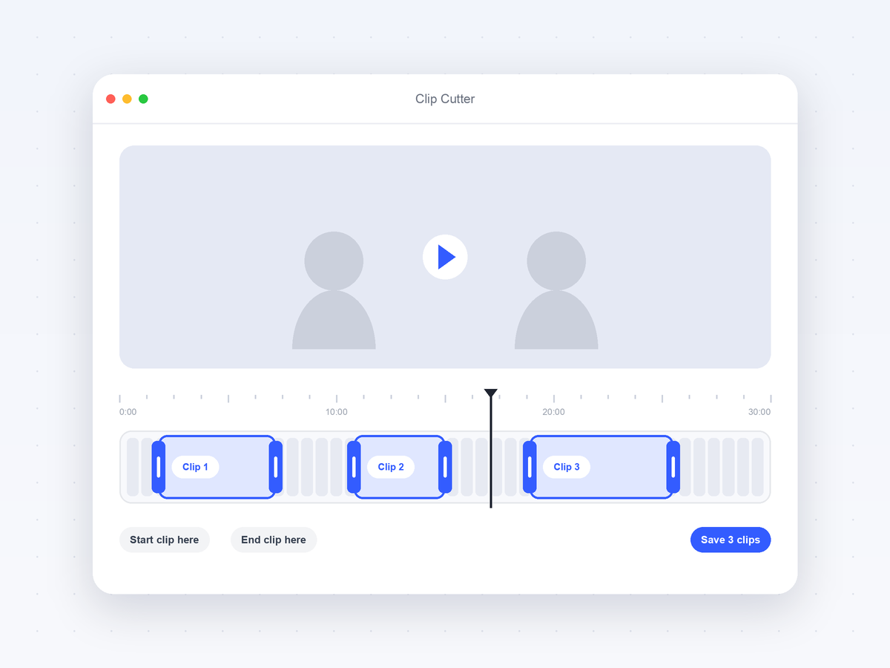Image resolution: width=890 pixels, height=668 pixels.
Task: Grab Clip 1 left trim handle
Action: click(x=159, y=467)
